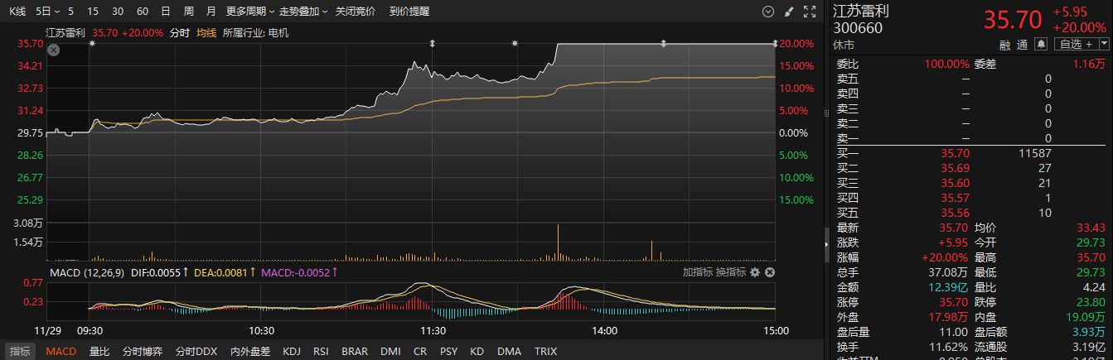Click the 加指标 add indicator link

pos(697,272)
